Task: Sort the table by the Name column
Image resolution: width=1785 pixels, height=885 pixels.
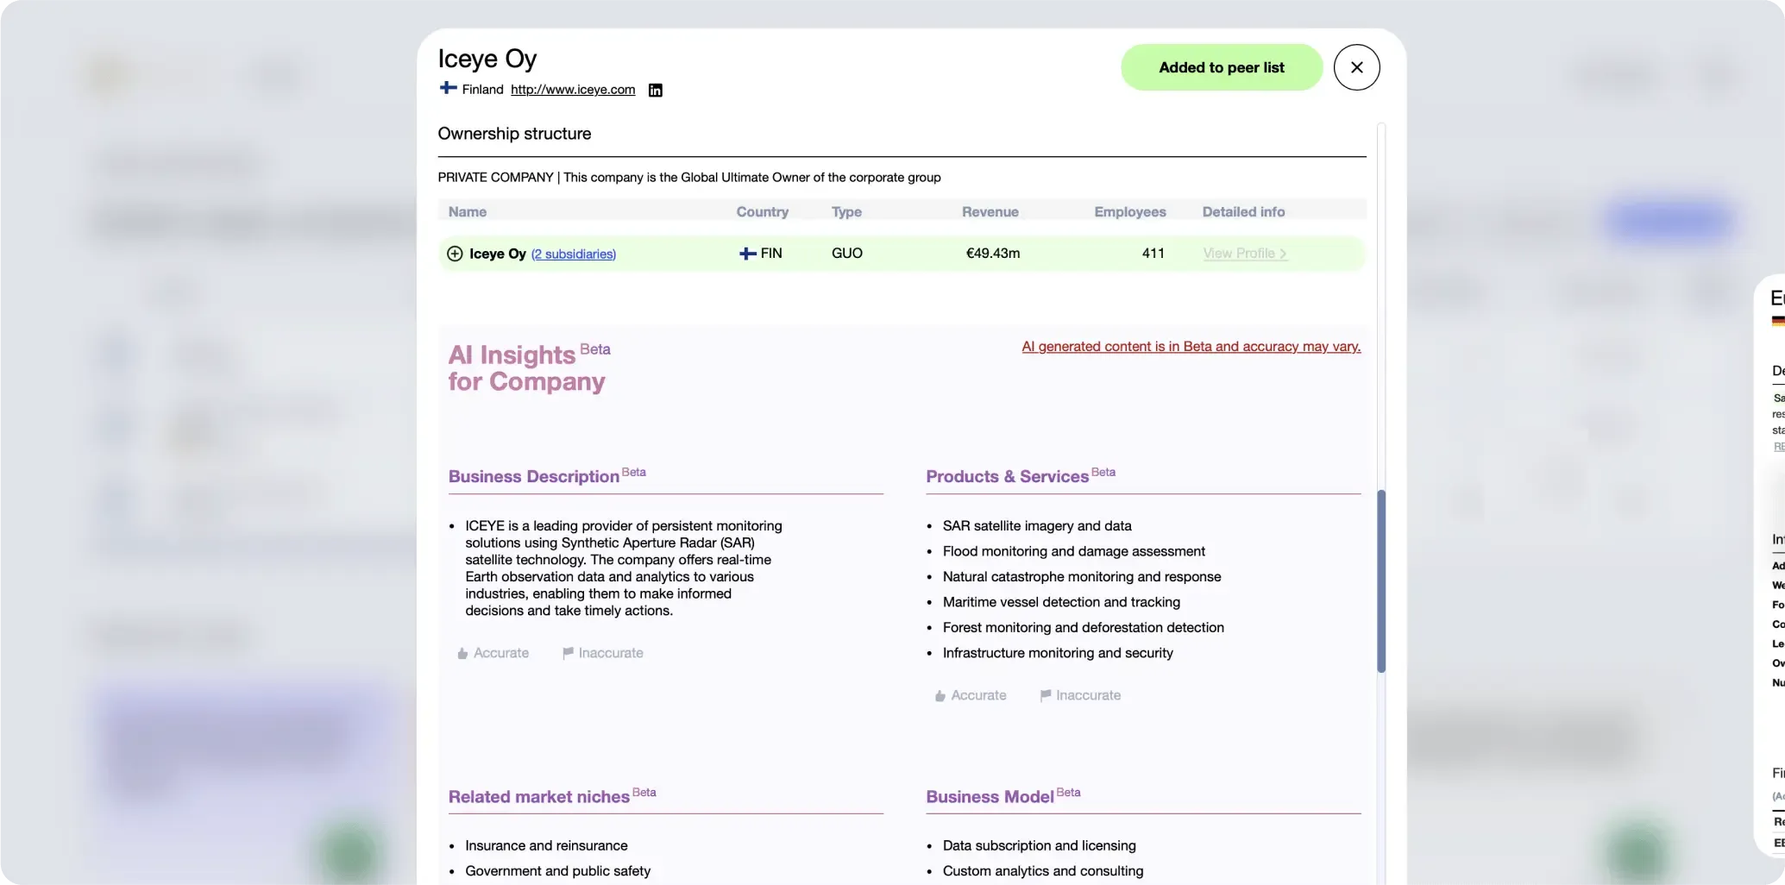Action: tap(467, 211)
